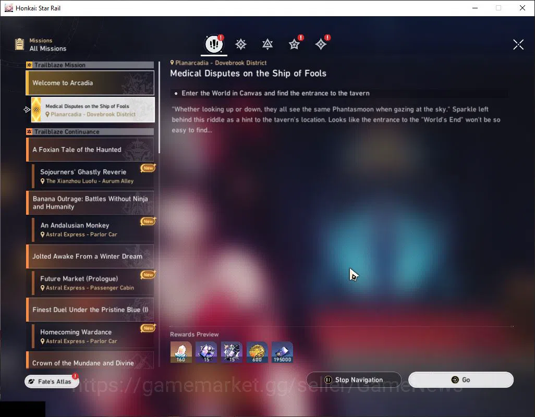The width and height of the screenshot is (535, 417).
Task: Open Future Market (Prologue) mission
Action: (x=93, y=283)
